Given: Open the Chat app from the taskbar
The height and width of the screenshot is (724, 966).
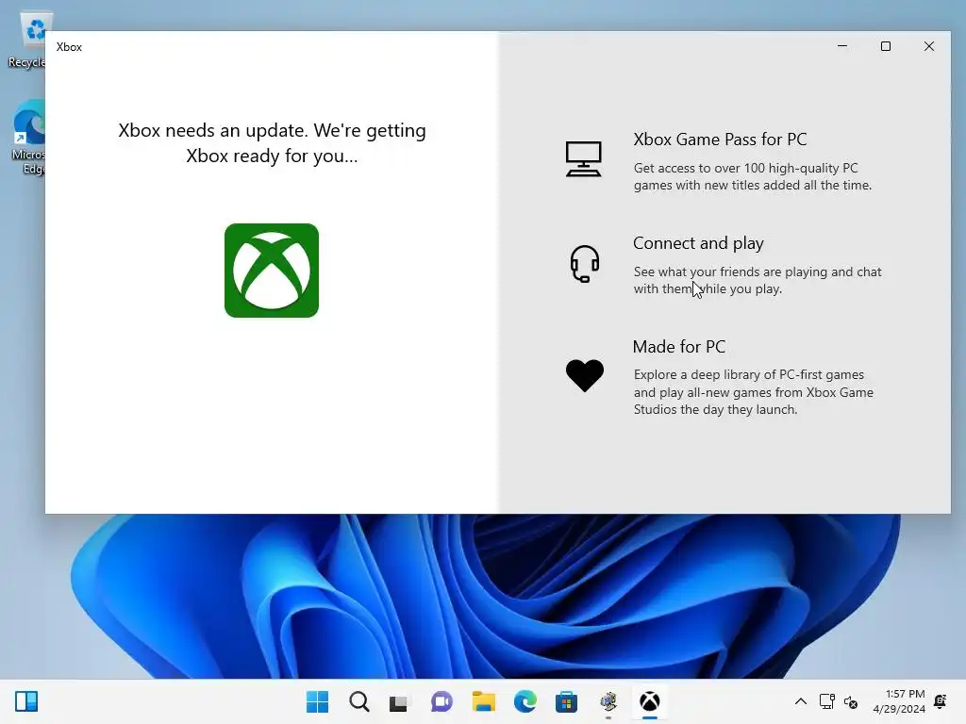Looking at the screenshot, I should point(441,701).
